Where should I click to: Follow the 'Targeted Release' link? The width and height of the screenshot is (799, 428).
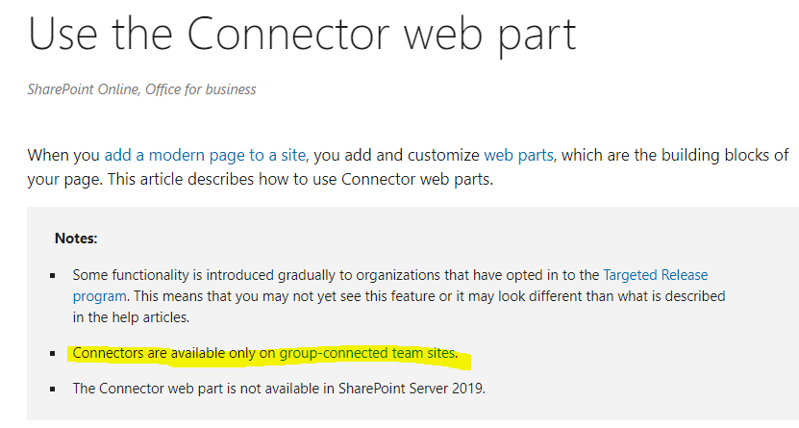[656, 275]
